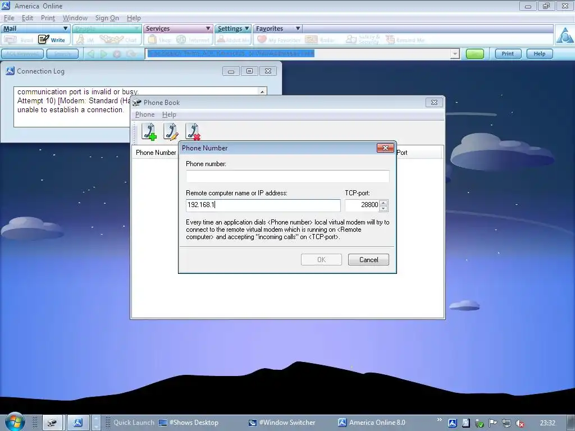Viewport: 575px width, 431px height.
Task: Click the AOL address search bar
Action: click(298, 54)
